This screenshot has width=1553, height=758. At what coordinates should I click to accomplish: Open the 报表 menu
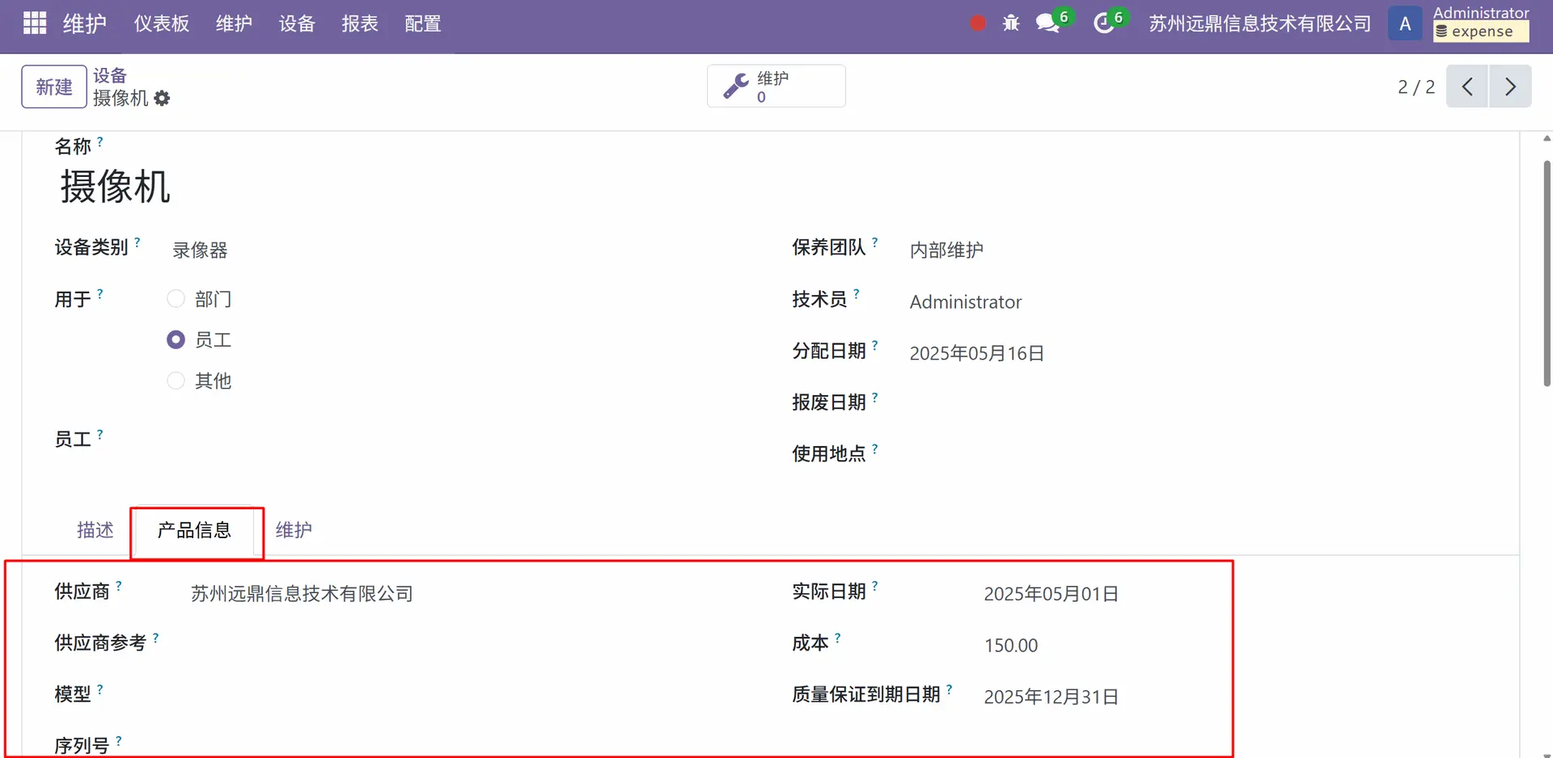pyautogui.click(x=360, y=23)
